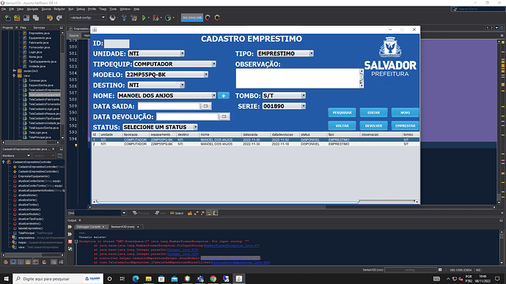
Task: Expand the SERIE dropdown showing 001890
Action: [x=284, y=106]
